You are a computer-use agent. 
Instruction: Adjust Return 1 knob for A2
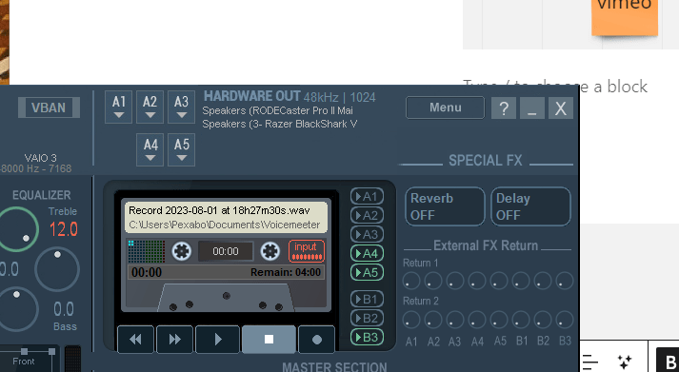click(433, 281)
